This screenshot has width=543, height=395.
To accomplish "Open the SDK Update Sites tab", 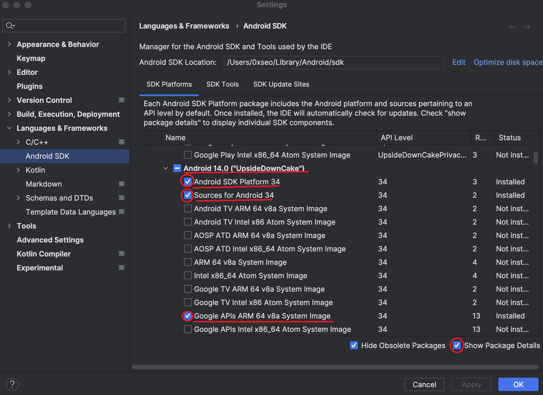I will click(x=281, y=84).
